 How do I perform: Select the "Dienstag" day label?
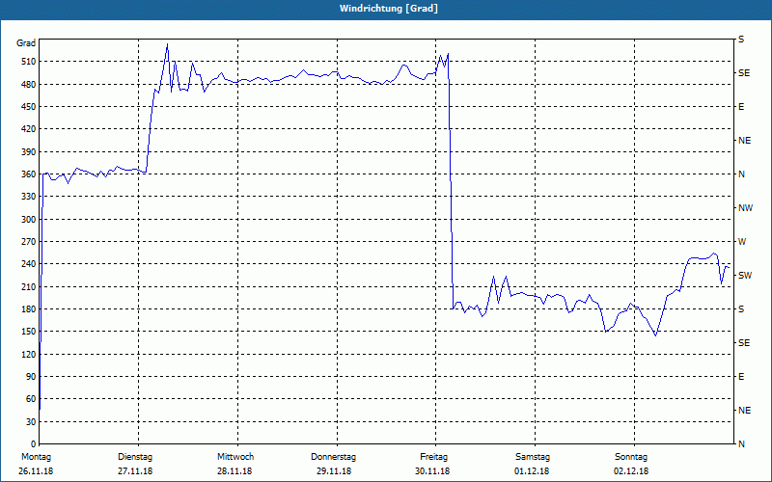pos(135,457)
